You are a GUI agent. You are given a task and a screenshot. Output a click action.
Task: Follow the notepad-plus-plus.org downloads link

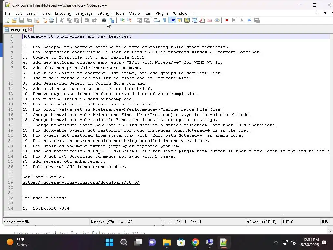(81, 182)
